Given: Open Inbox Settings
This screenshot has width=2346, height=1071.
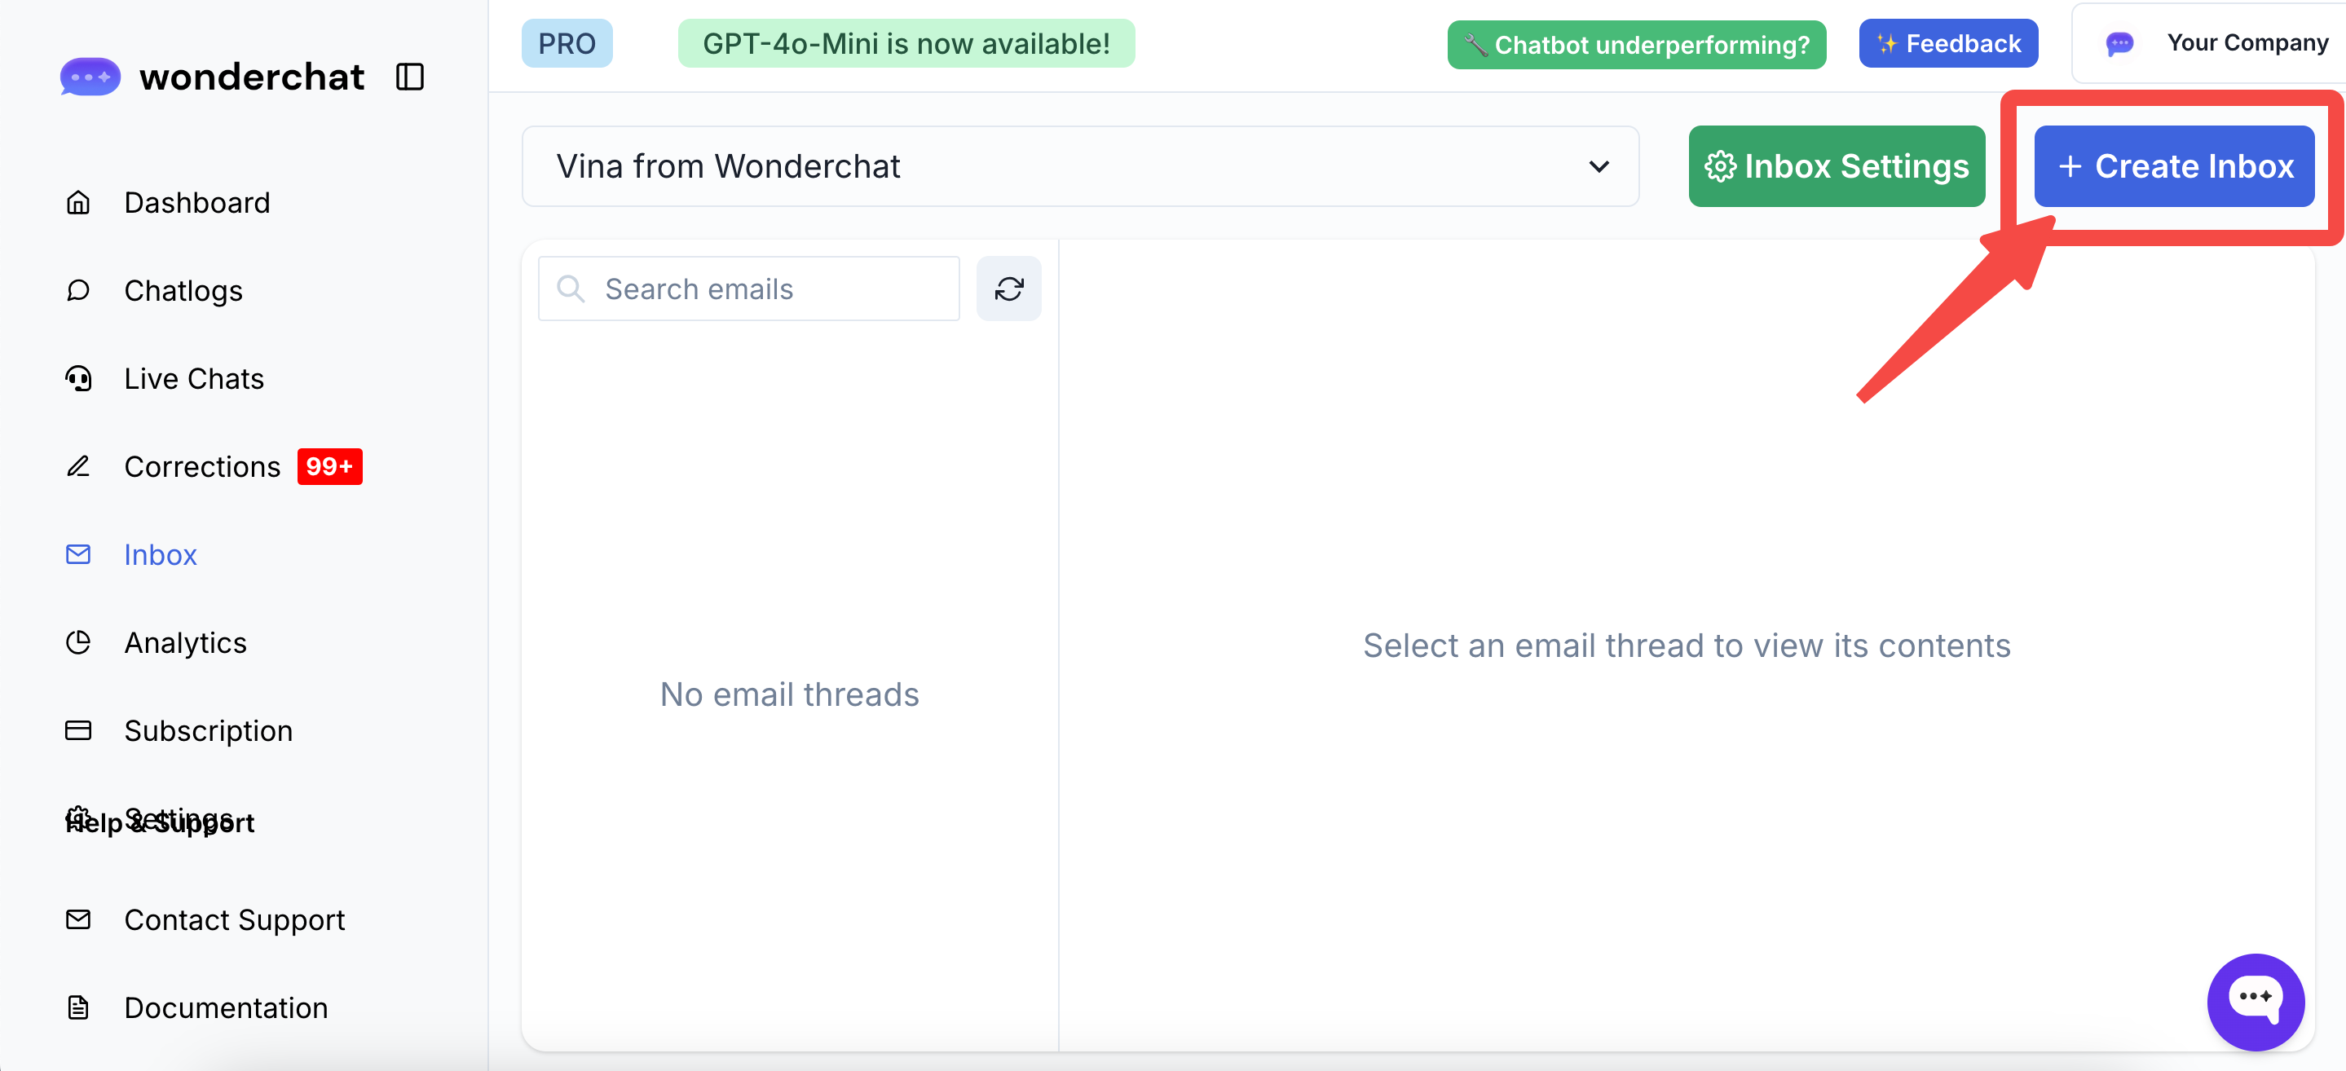Looking at the screenshot, I should [x=1836, y=166].
